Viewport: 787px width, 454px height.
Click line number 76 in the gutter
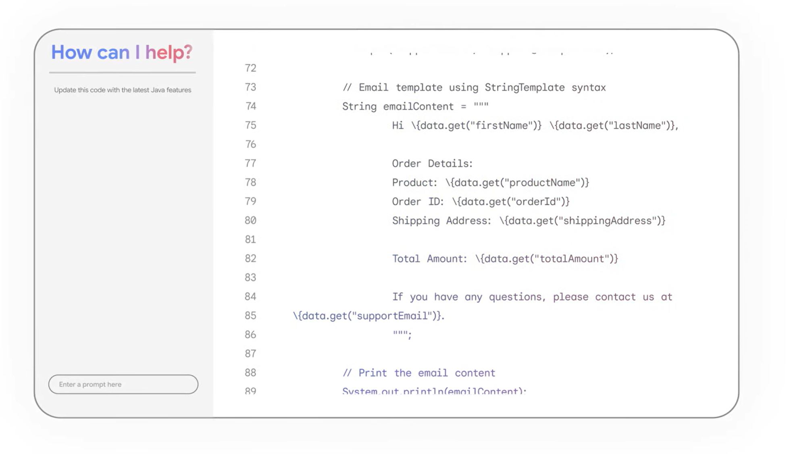pos(250,144)
